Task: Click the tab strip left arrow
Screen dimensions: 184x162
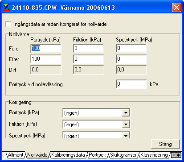Action: tap(173, 155)
